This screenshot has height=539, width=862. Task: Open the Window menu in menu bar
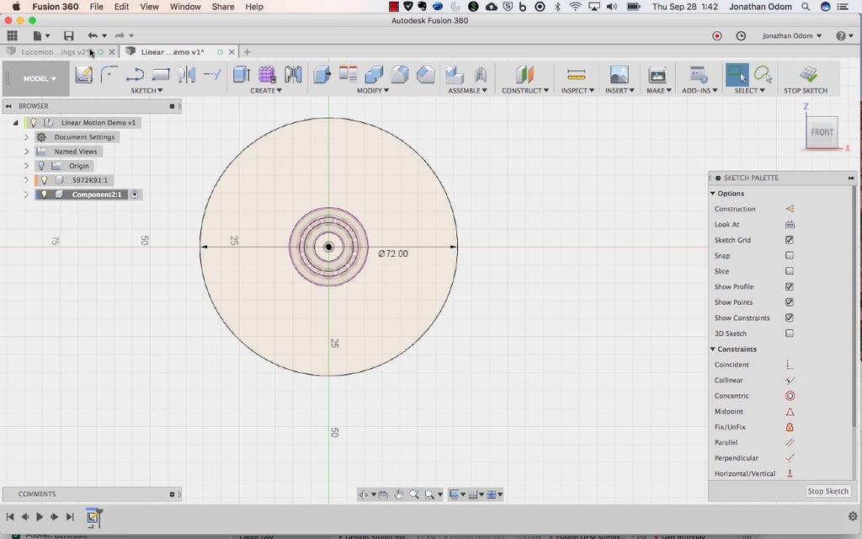click(x=185, y=7)
